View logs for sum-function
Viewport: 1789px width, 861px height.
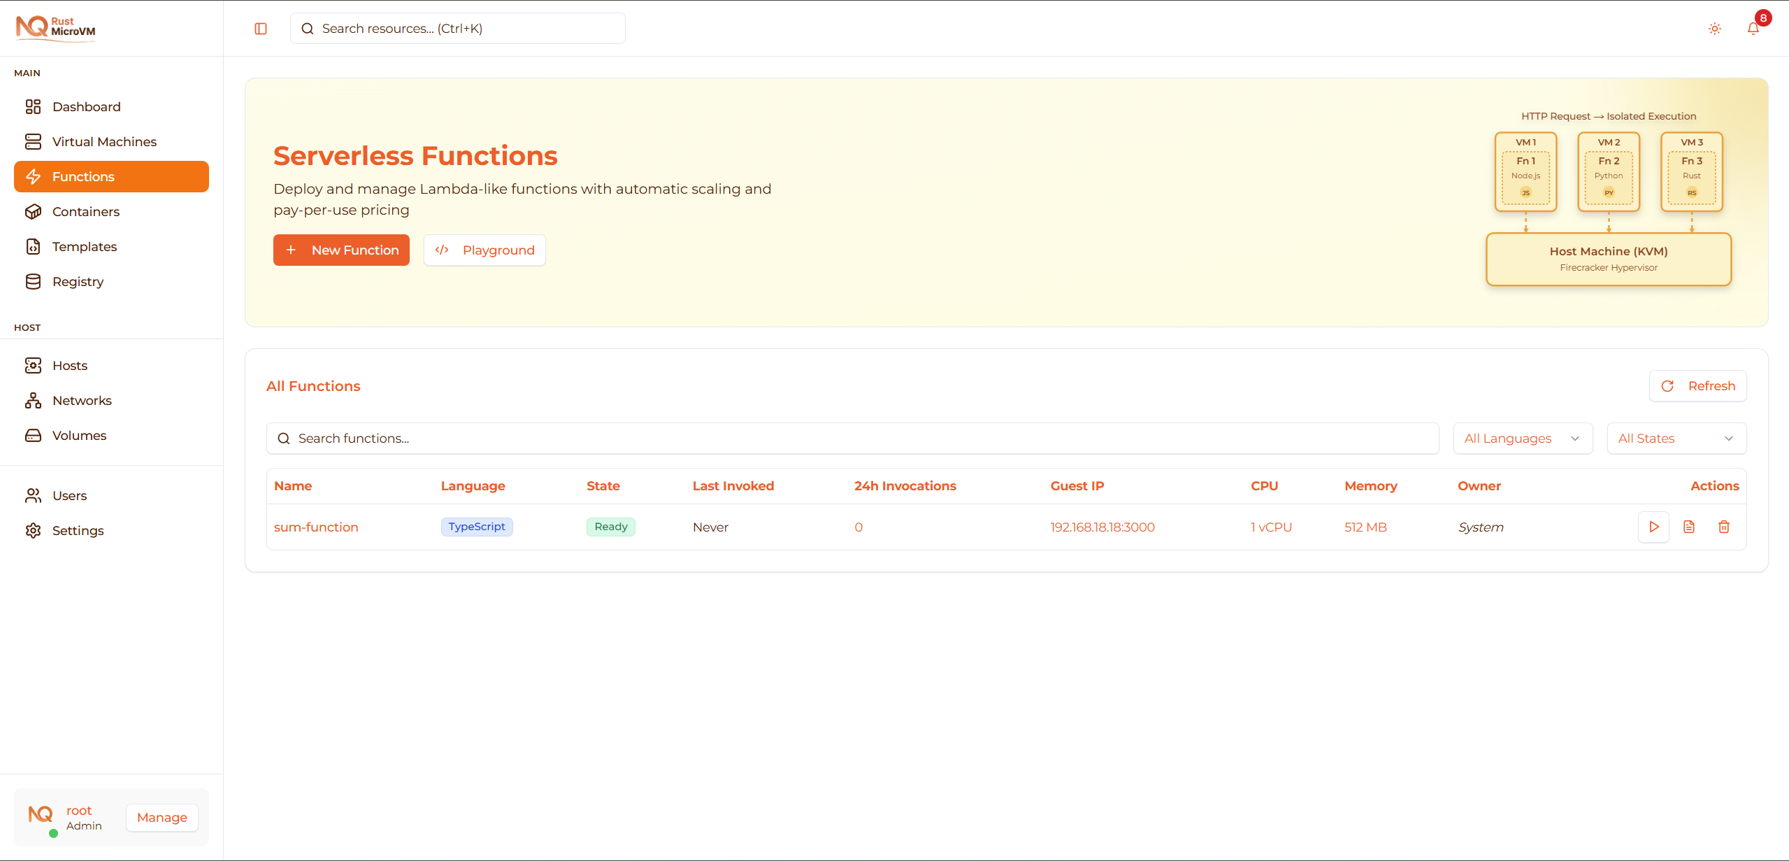tap(1689, 527)
